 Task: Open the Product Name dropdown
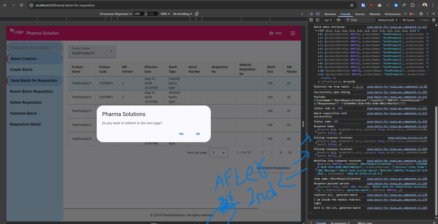click(x=92, y=51)
